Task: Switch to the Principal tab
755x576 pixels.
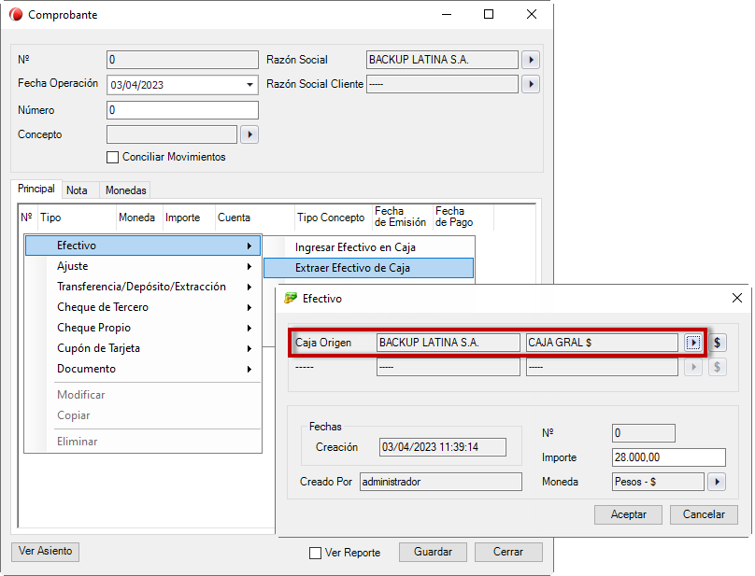Action: tap(36, 189)
